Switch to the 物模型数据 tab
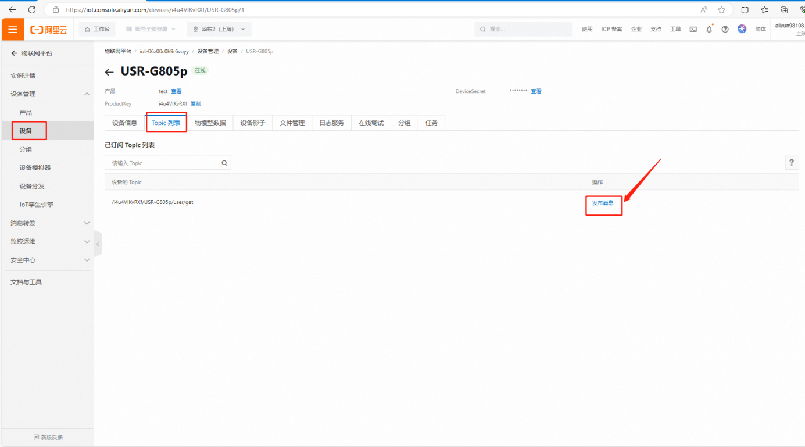805x447 pixels. [x=210, y=123]
